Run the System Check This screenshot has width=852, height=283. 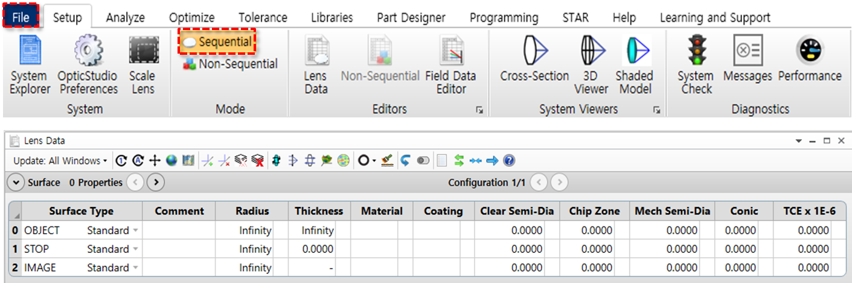[x=695, y=65]
